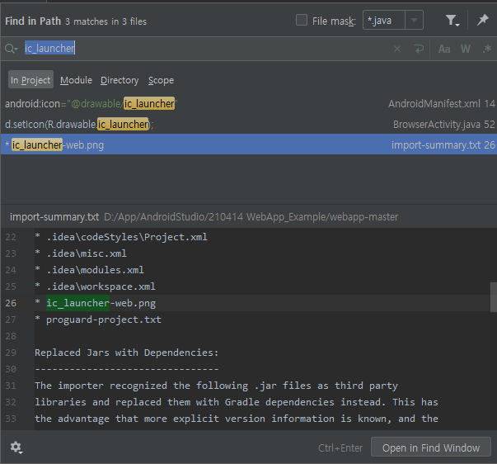This screenshot has height=464, width=497.
Task: Pin the Find in Path window
Action: [x=483, y=21]
